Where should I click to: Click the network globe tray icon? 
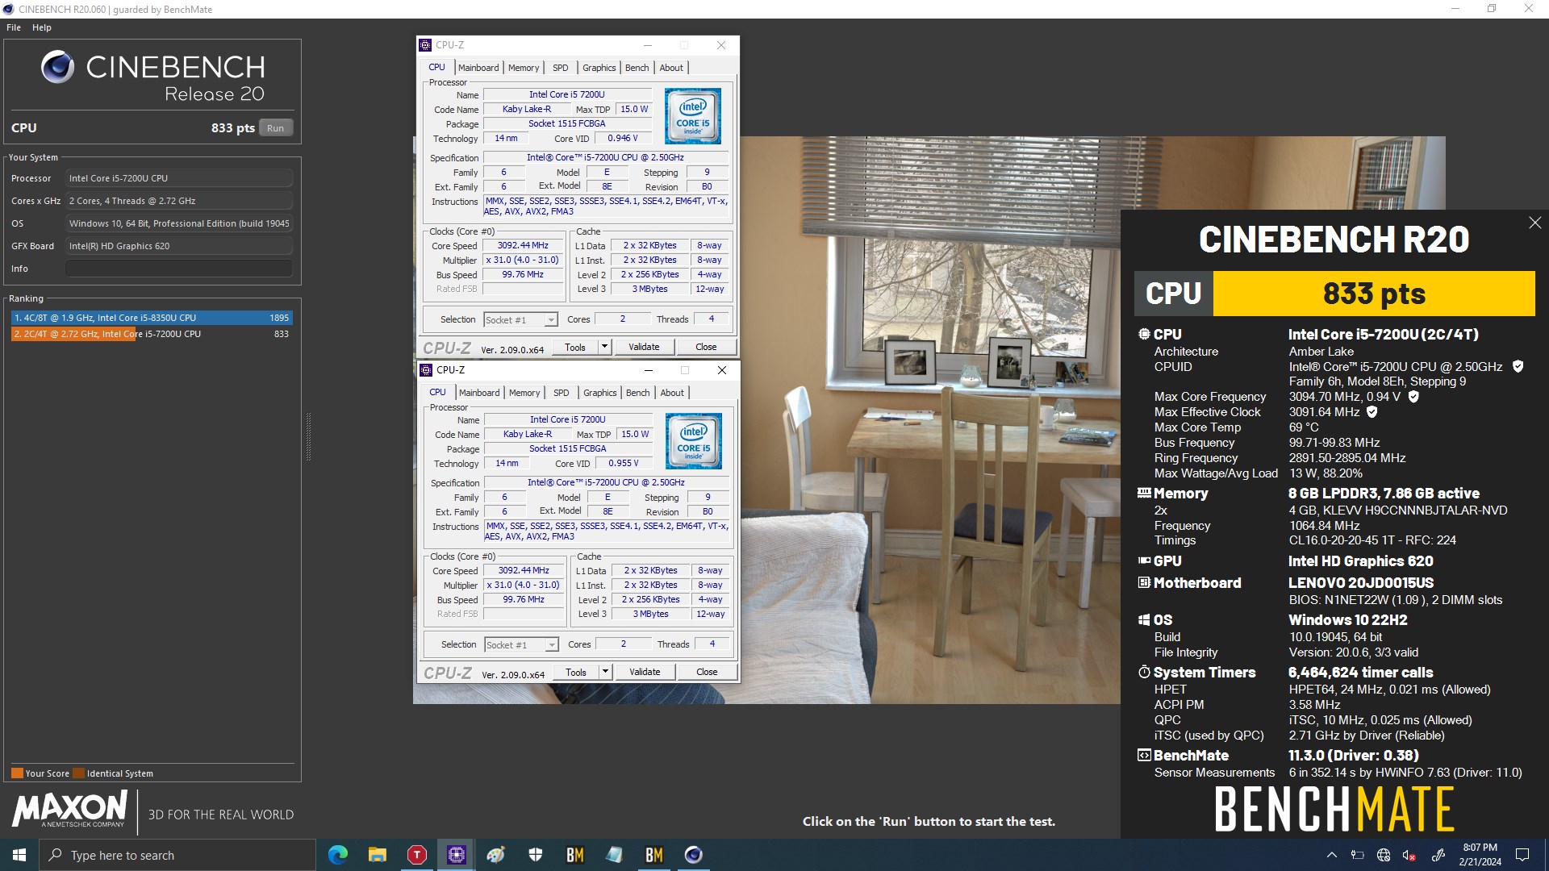(x=1384, y=855)
